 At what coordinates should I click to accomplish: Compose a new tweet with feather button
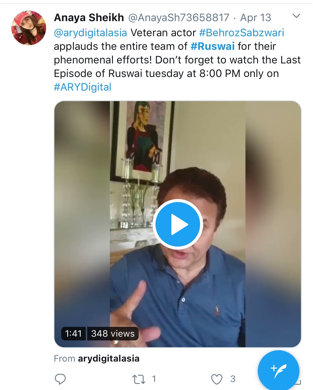278,371
